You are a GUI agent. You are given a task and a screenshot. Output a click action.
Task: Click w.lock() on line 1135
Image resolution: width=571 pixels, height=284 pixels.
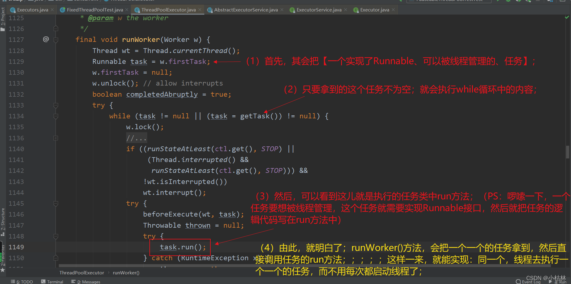pos(143,127)
